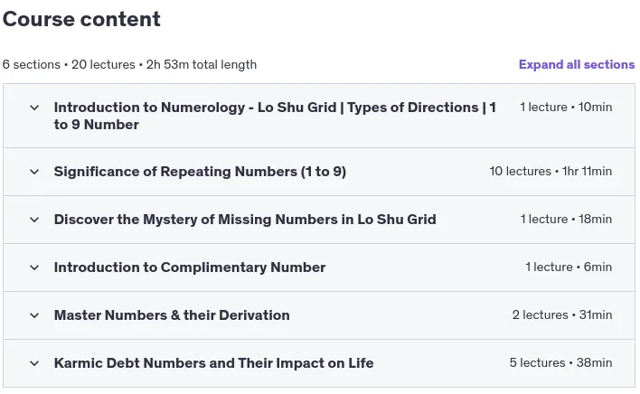
Task: Click the 5 lectures • 38min label
Action: 560,362
